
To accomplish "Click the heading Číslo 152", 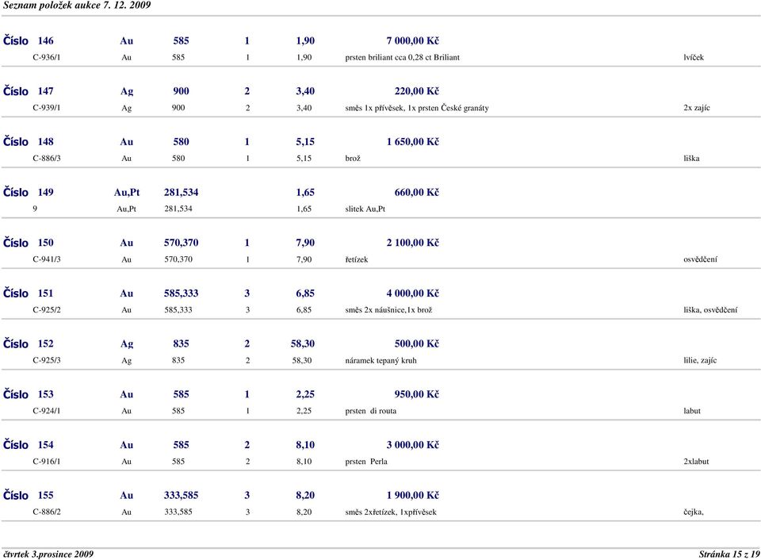I will coord(29,344).
